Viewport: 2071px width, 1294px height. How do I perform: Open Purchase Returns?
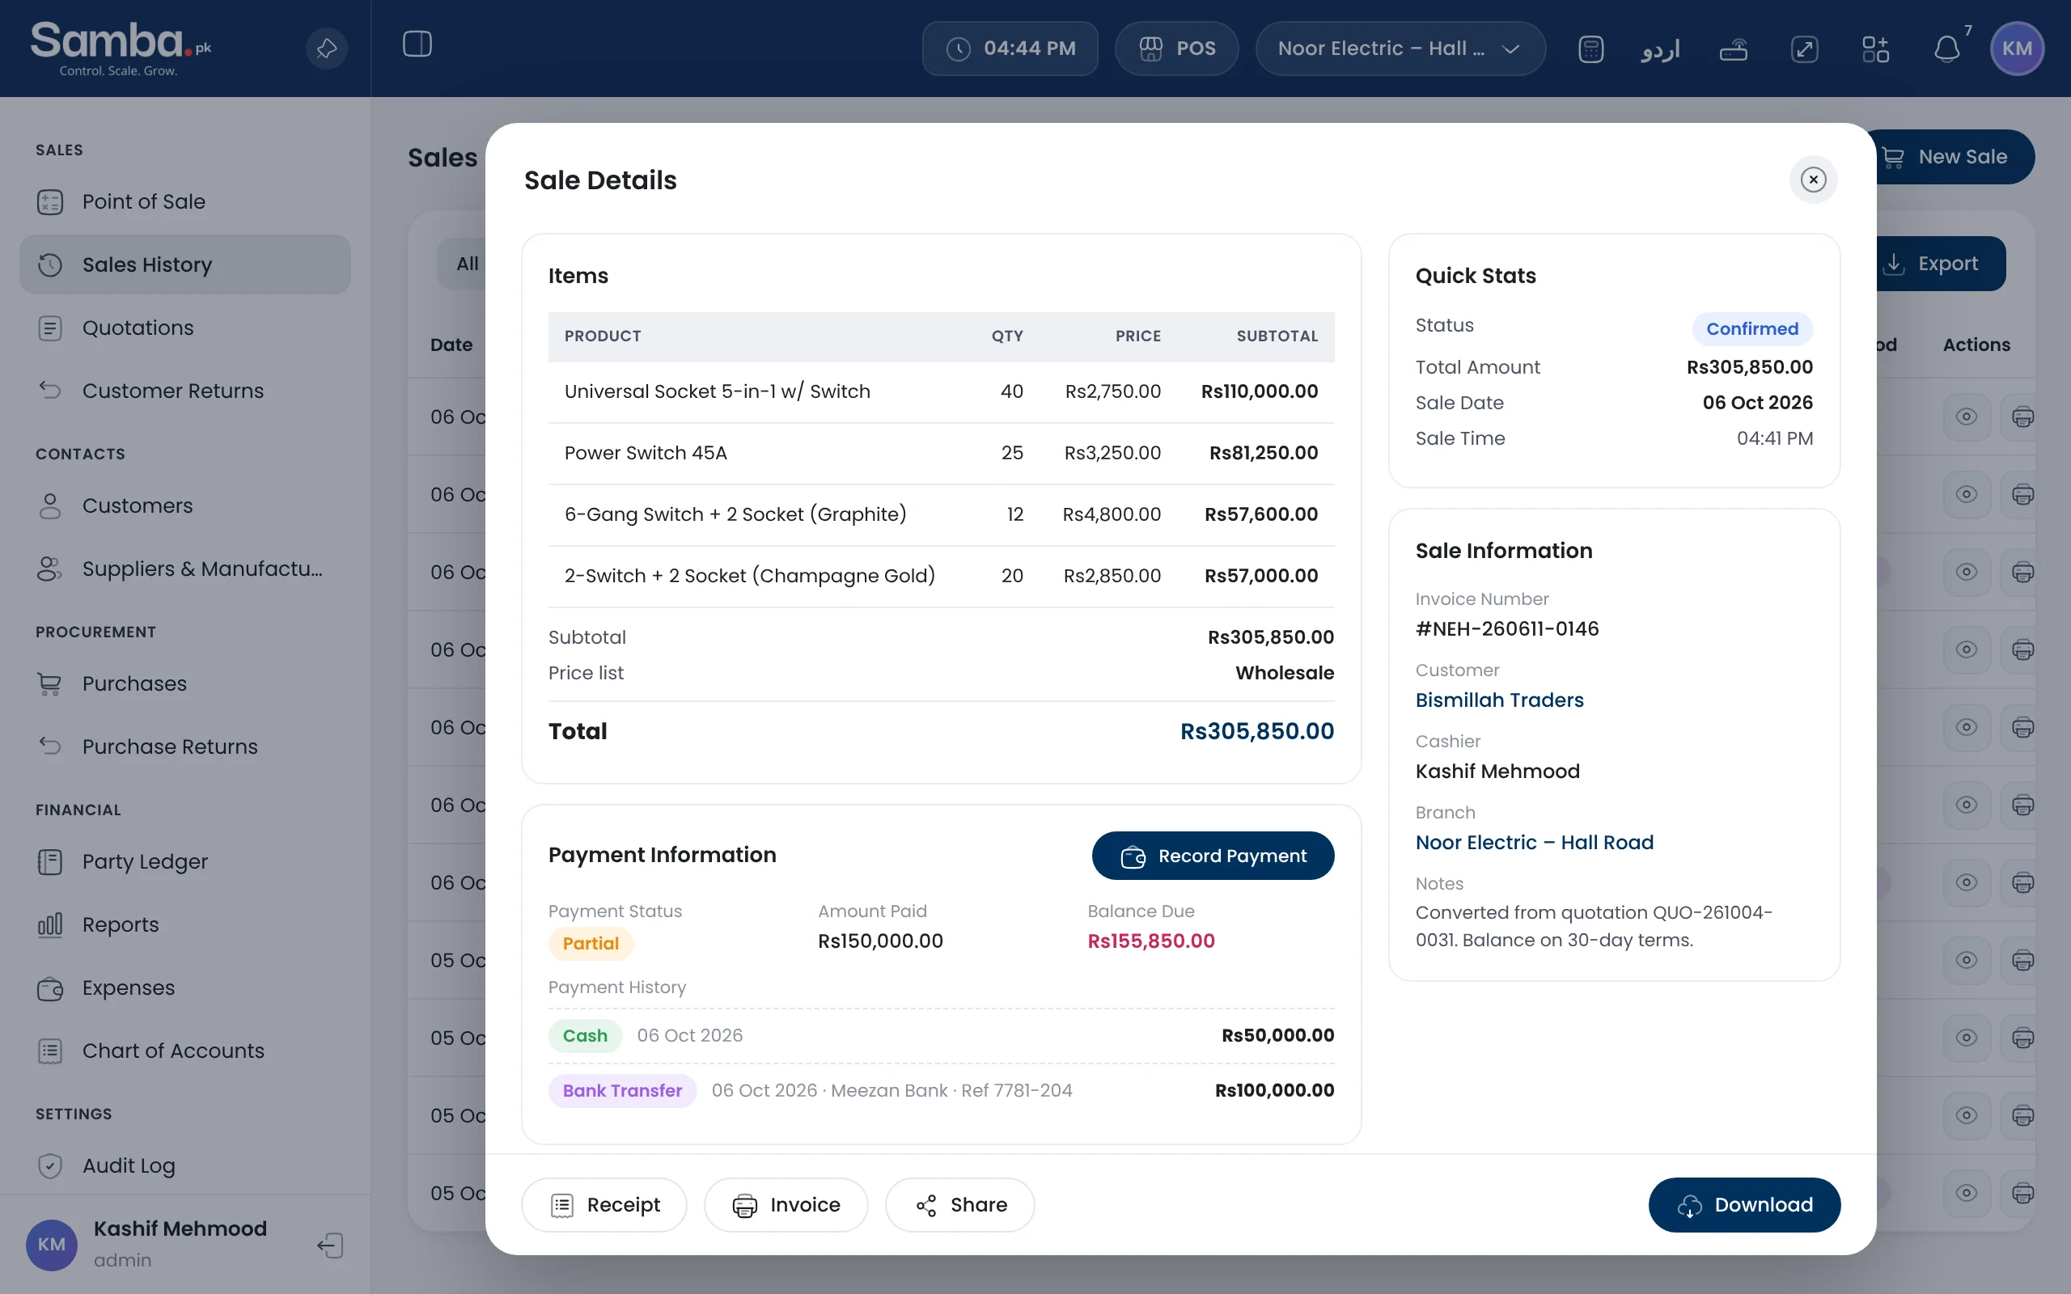point(184,747)
